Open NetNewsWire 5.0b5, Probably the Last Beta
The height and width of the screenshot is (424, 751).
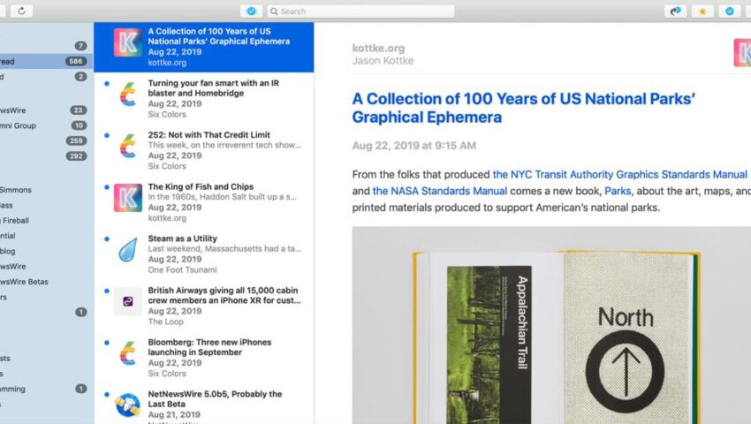click(x=204, y=404)
